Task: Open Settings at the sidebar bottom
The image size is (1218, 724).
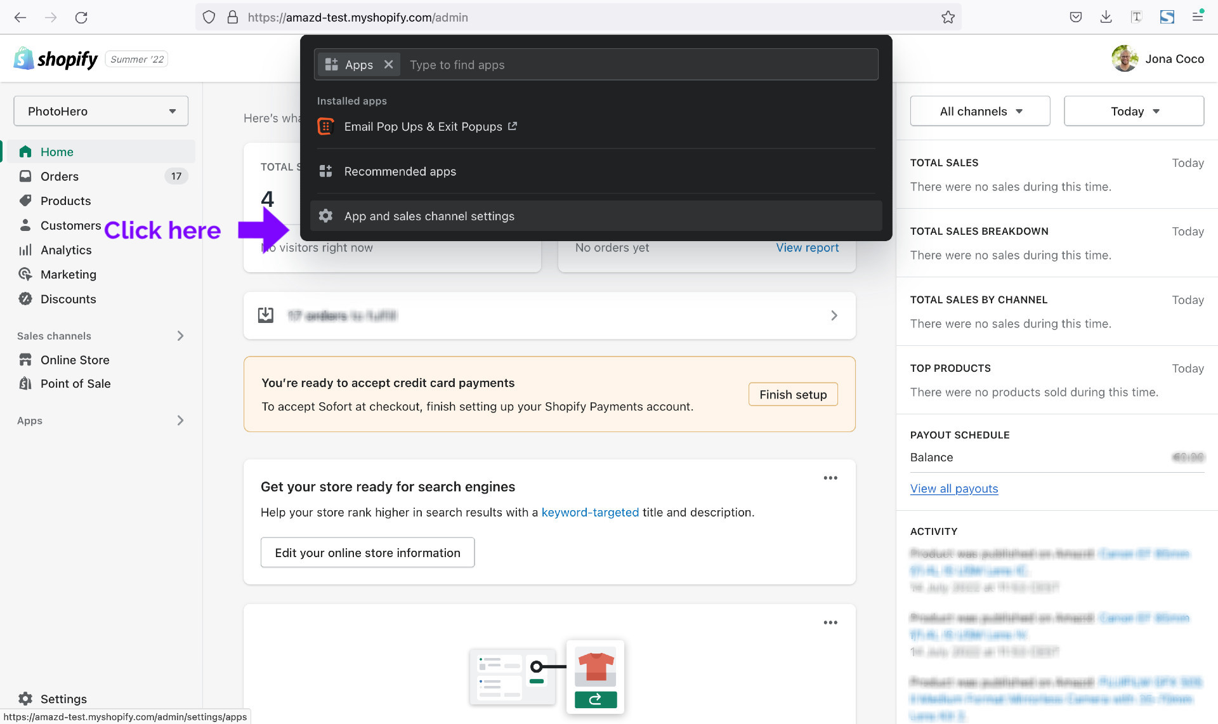Action: point(63,699)
